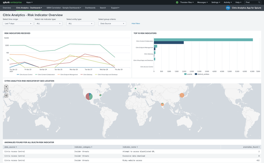
Task: Toggle Citrix Gateway legend series
Action: click(86, 74)
